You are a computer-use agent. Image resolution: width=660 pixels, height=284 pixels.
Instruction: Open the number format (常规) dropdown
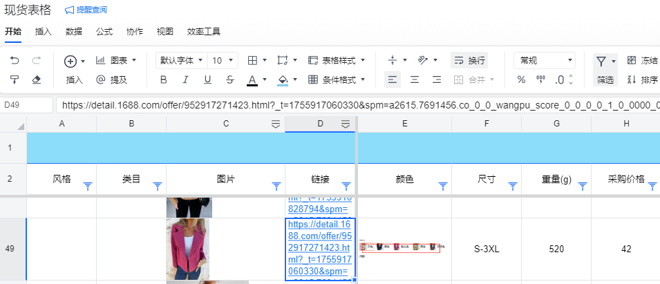pos(544,61)
